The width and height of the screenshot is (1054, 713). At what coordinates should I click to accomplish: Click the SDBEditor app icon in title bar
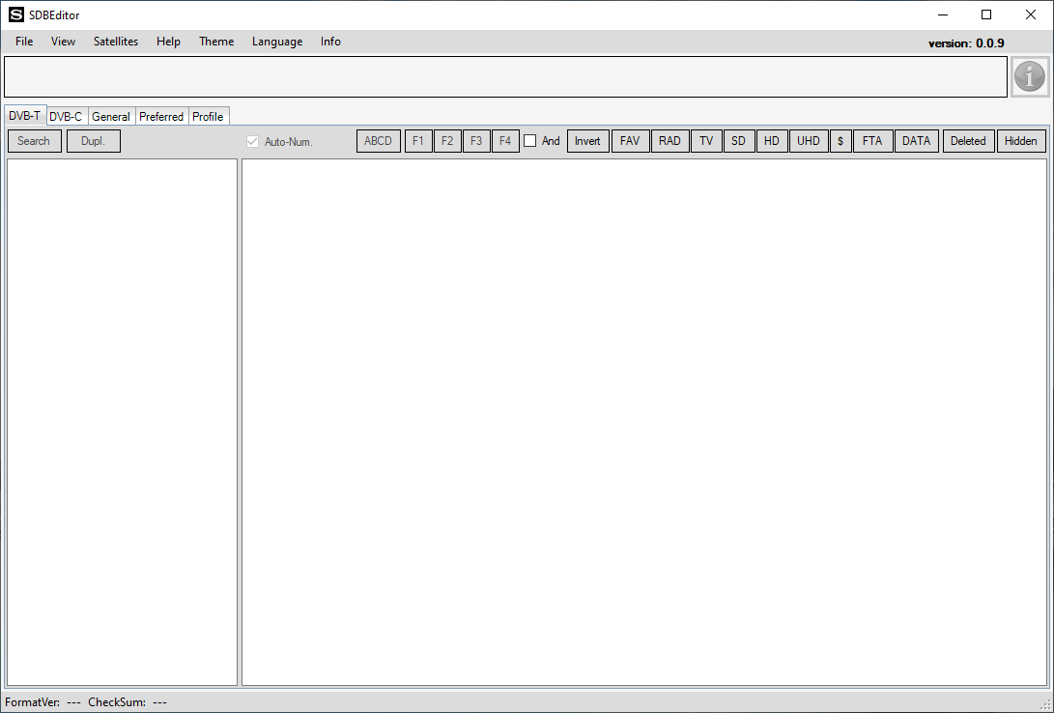click(15, 14)
